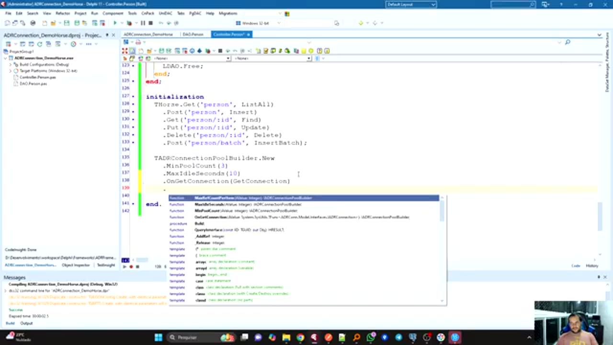The width and height of the screenshot is (613, 345).
Task: Switch to the Build tab in Messages
Action: tap(10, 323)
